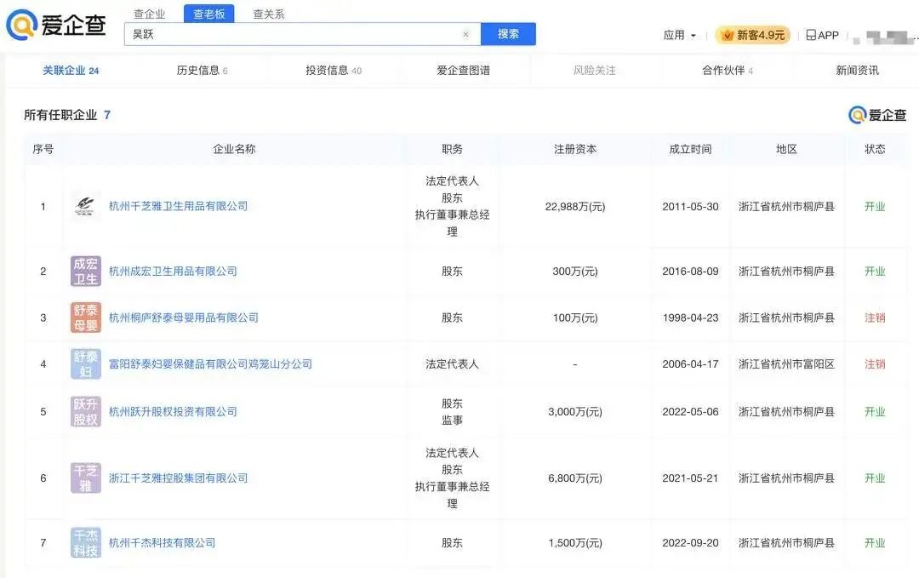The image size is (919, 578).
Task: Switch to the 查企业 search tab
Action: click(150, 14)
